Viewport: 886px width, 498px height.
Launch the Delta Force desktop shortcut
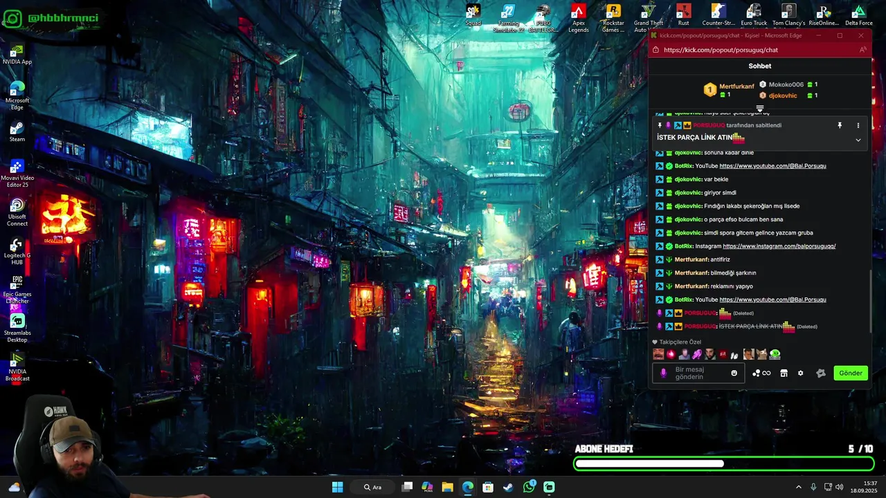859,15
